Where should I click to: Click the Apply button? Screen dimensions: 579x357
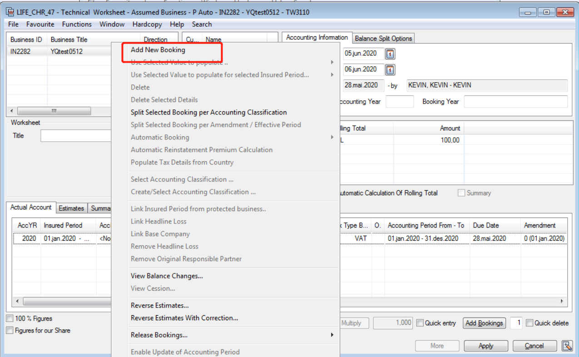pyautogui.click(x=485, y=346)
